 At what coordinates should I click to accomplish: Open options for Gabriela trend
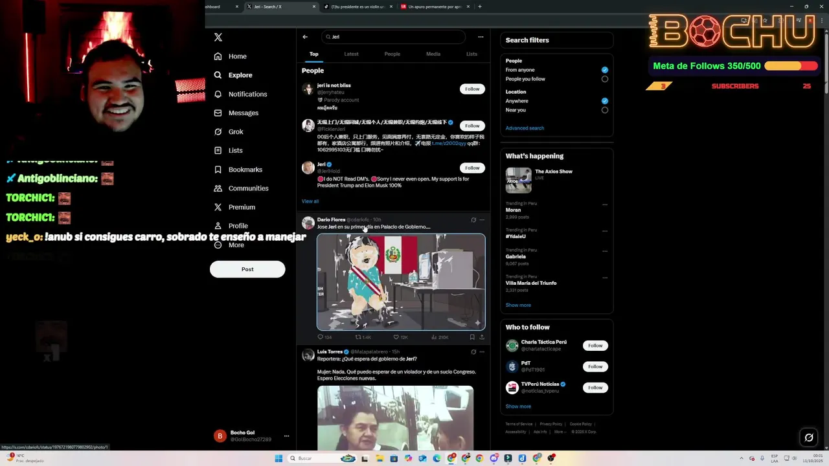605,251
